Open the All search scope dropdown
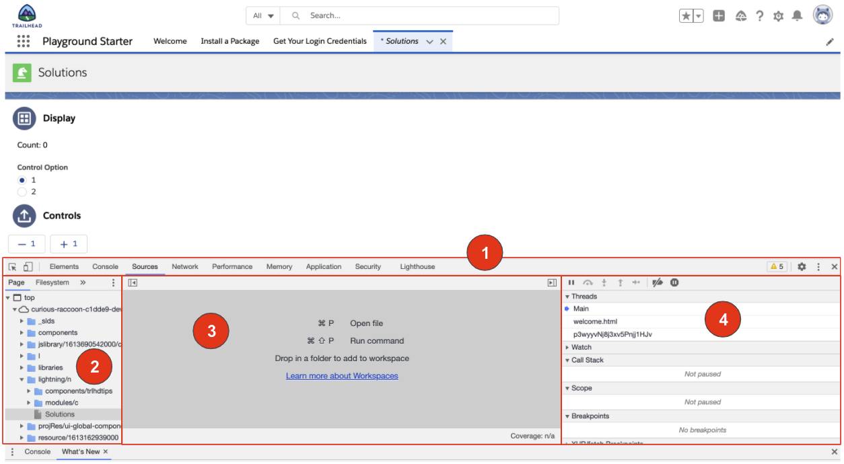 (x=261, y=15)
